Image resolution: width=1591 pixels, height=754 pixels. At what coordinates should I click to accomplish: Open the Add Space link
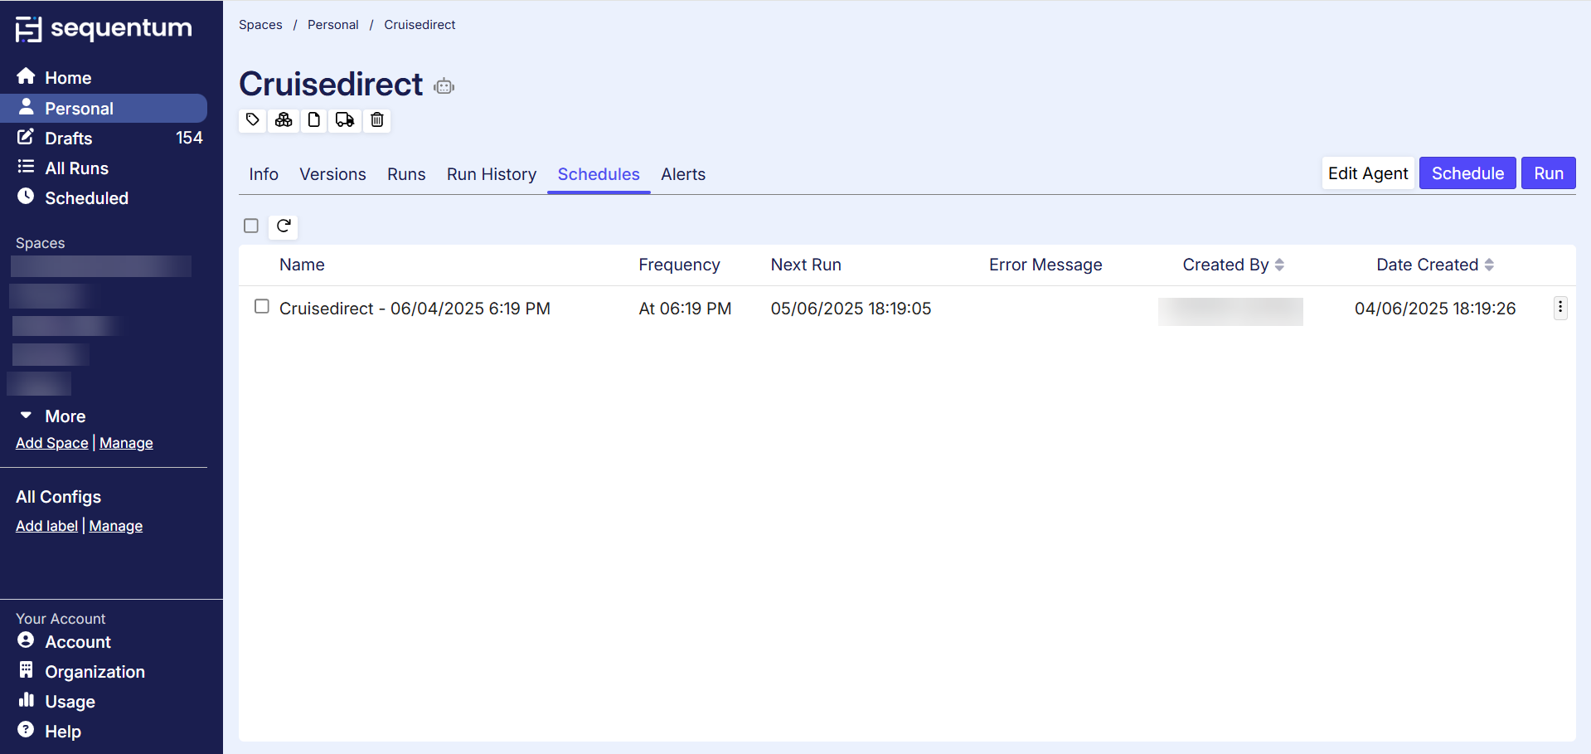point(51,443)
